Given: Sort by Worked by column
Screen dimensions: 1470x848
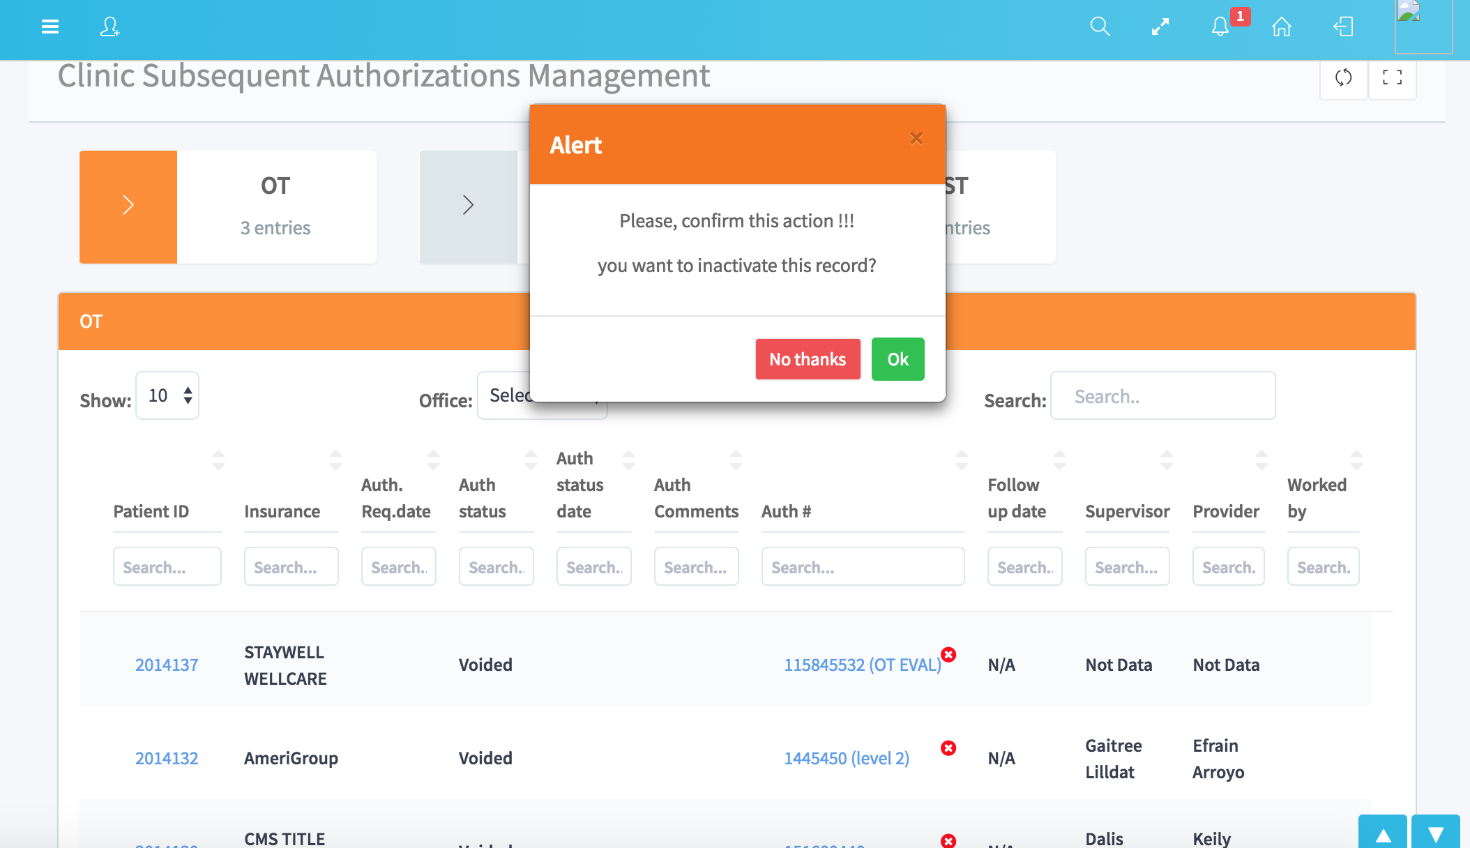Looking at the screenshot, I should pos(1356,460).
